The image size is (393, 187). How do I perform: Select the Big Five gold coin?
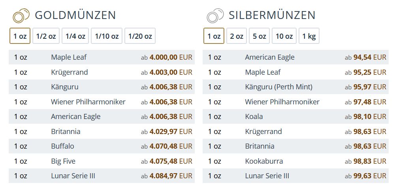(63, 161)
